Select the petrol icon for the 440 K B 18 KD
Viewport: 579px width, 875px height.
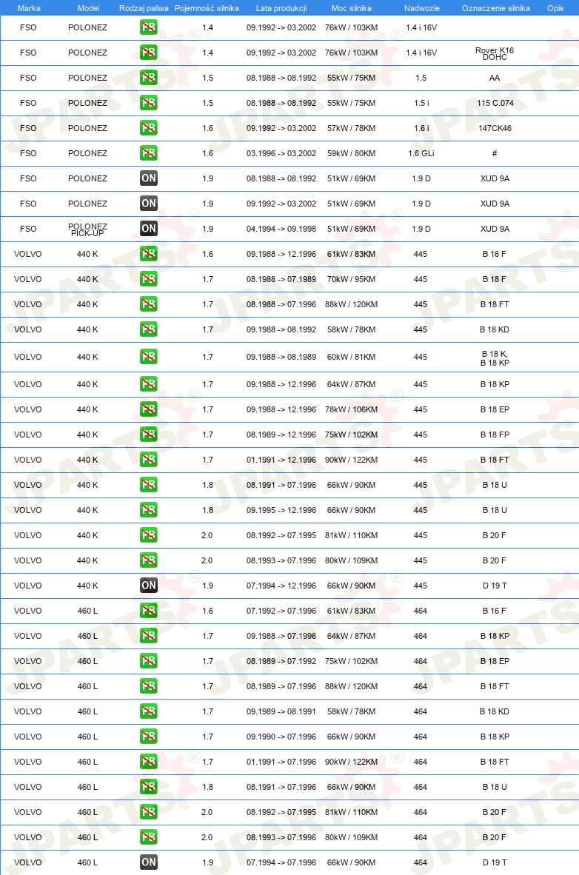[149, 329]
